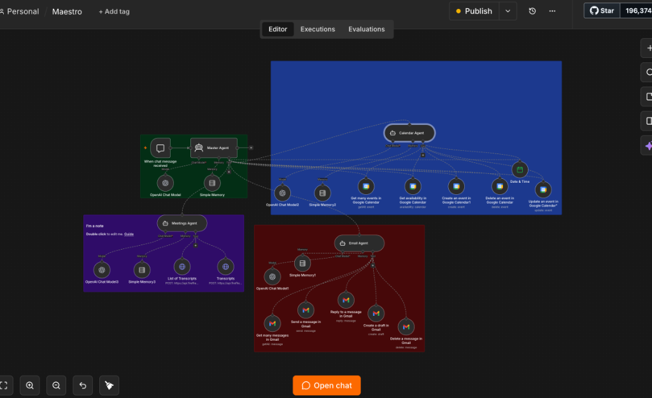Select the Get many messages in Gmail node

tap(273, 323)
